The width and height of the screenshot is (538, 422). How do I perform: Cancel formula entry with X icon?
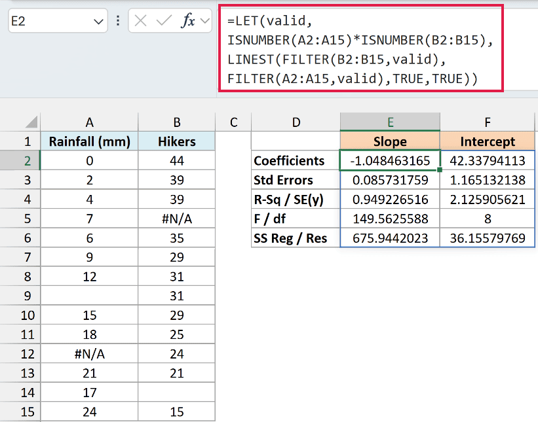141,21
